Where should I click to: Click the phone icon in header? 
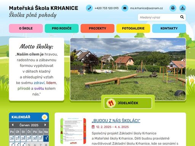tap(89, 8)
